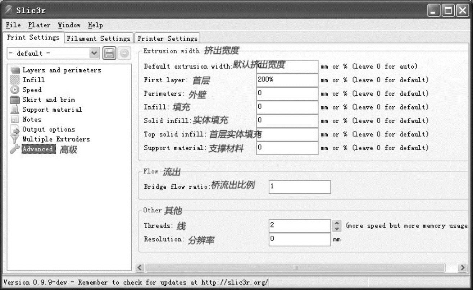The height and width of the screenshot is (290, 473).
Task: Click the 'Default extrusion width:' label
Action: (x=188, y=66)
